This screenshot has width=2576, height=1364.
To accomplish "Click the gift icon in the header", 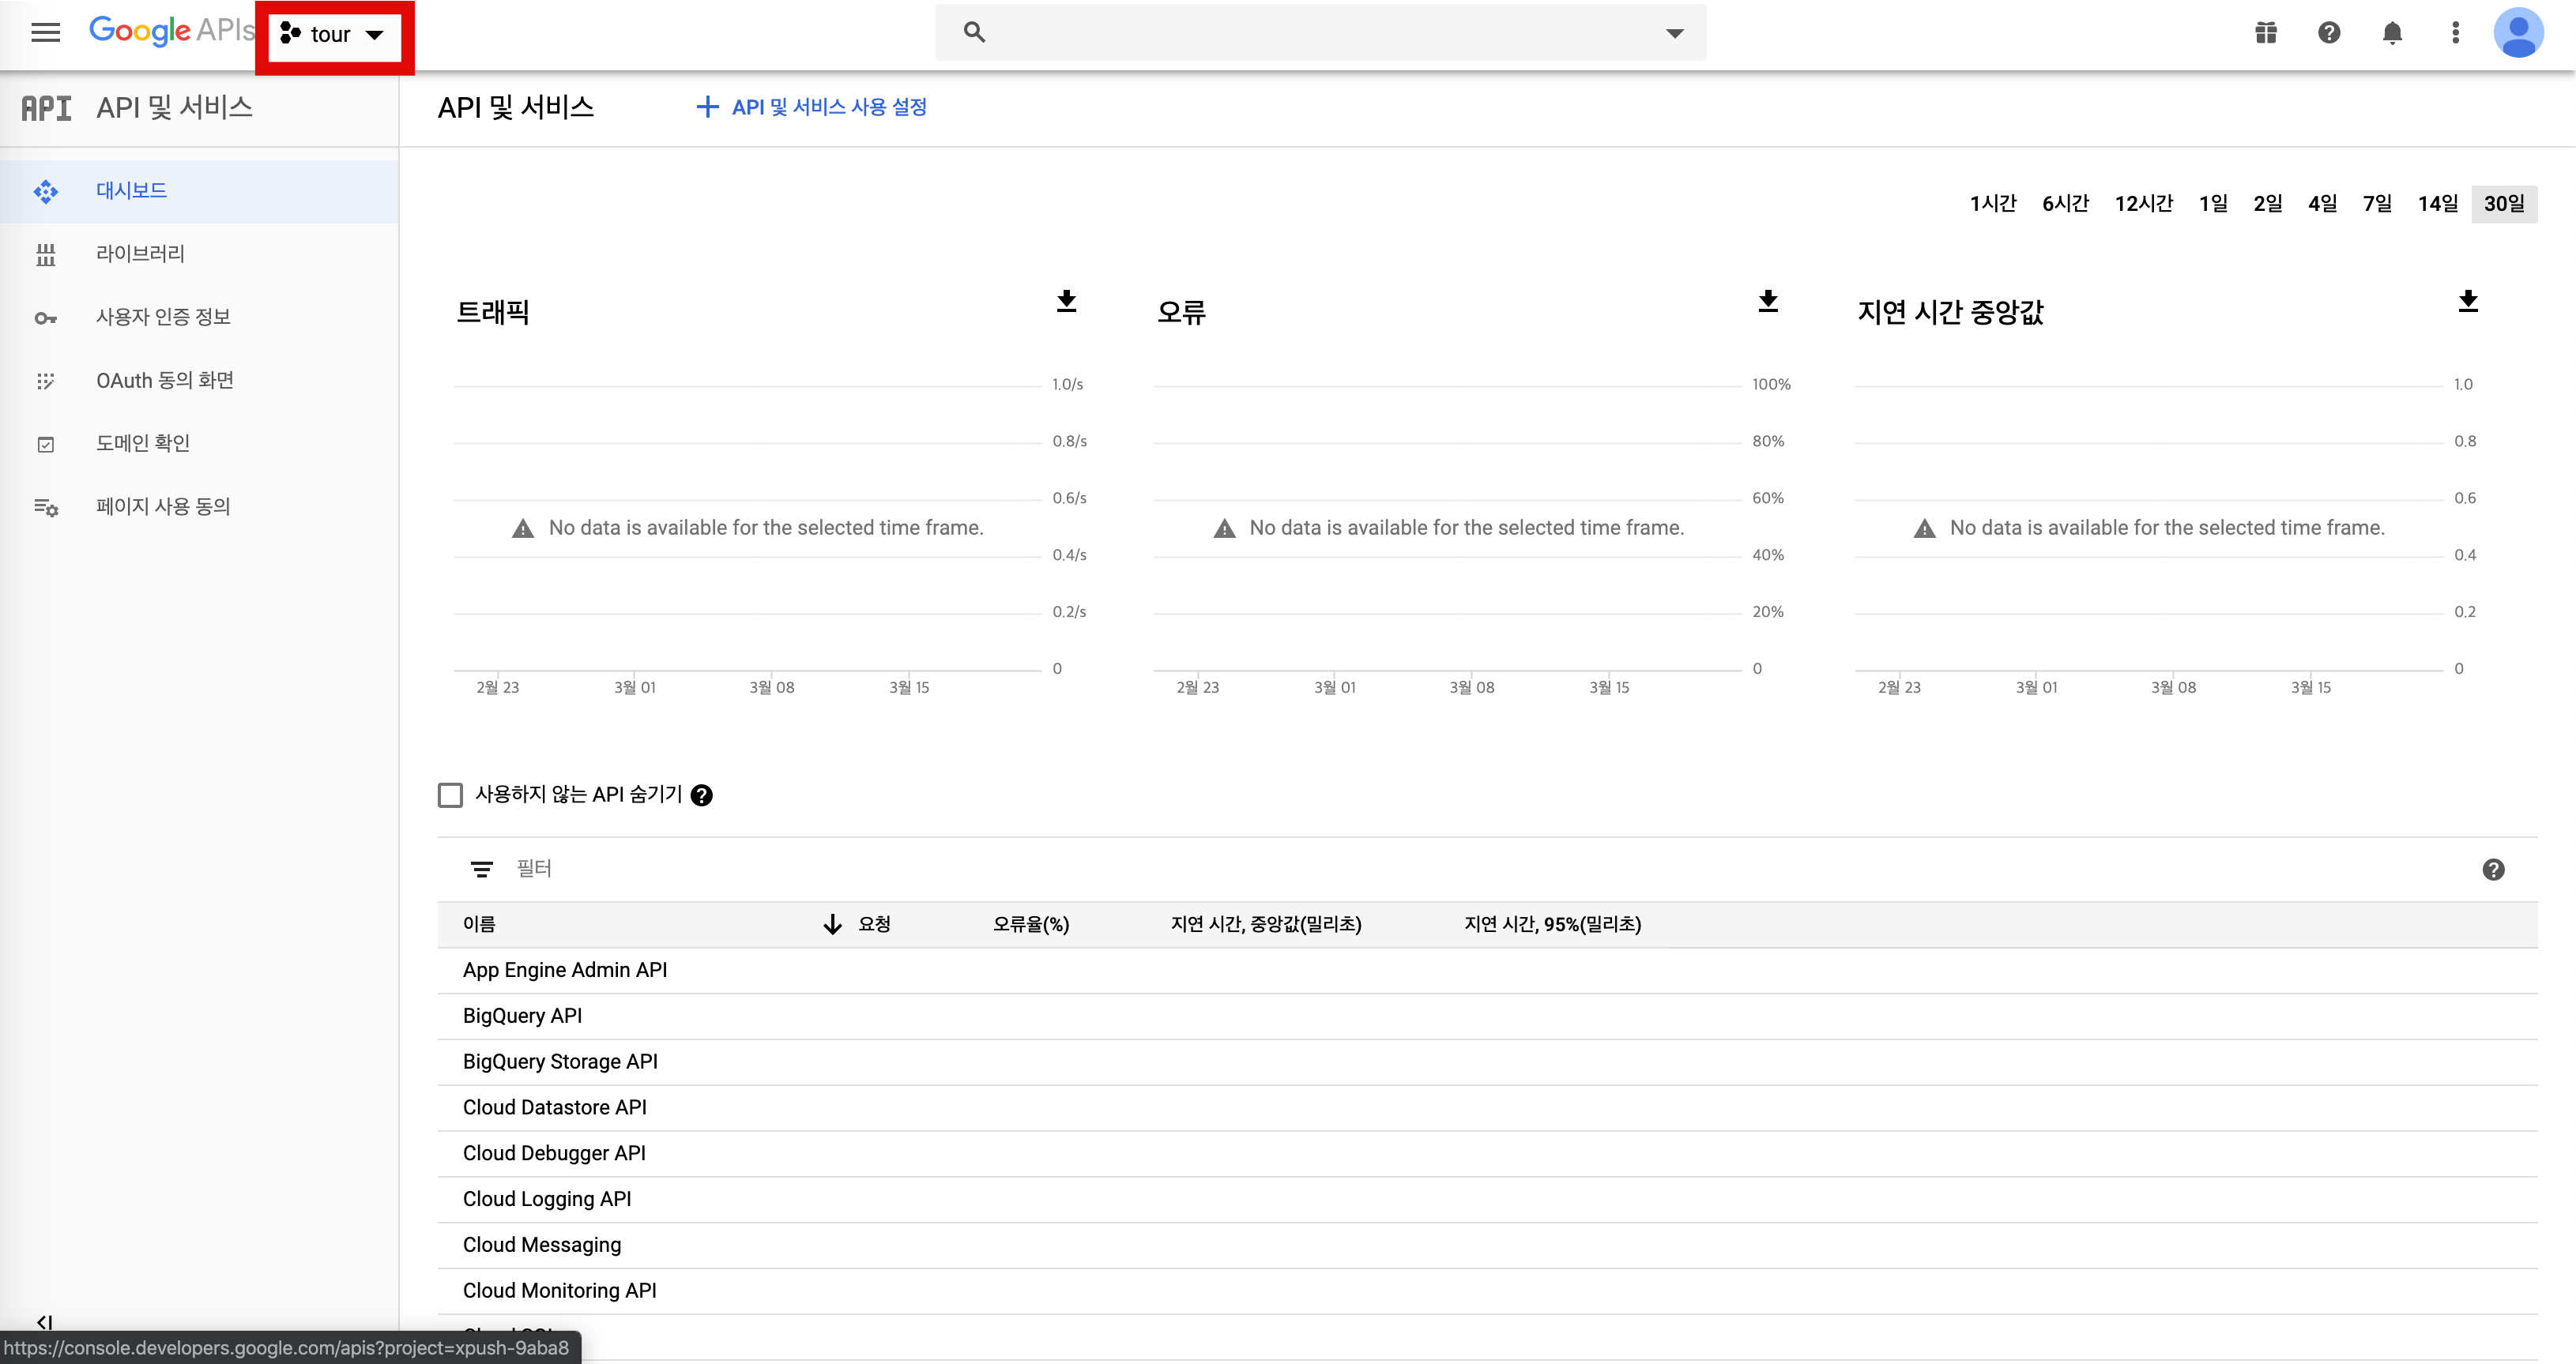I will 2266,33.
